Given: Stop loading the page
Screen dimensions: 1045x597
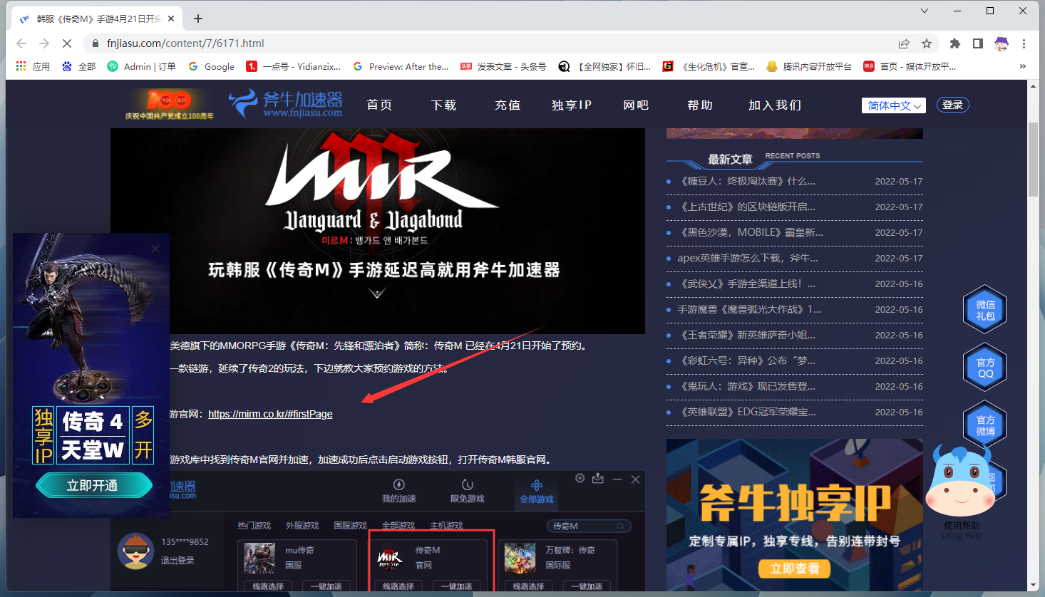Looking at the screenshot, I should 66,43.
